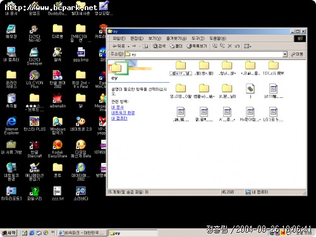The height and width of the screenshot is (237, 316).
Task: Select the file whose name starts with LG
Action: tap(273, 114)
